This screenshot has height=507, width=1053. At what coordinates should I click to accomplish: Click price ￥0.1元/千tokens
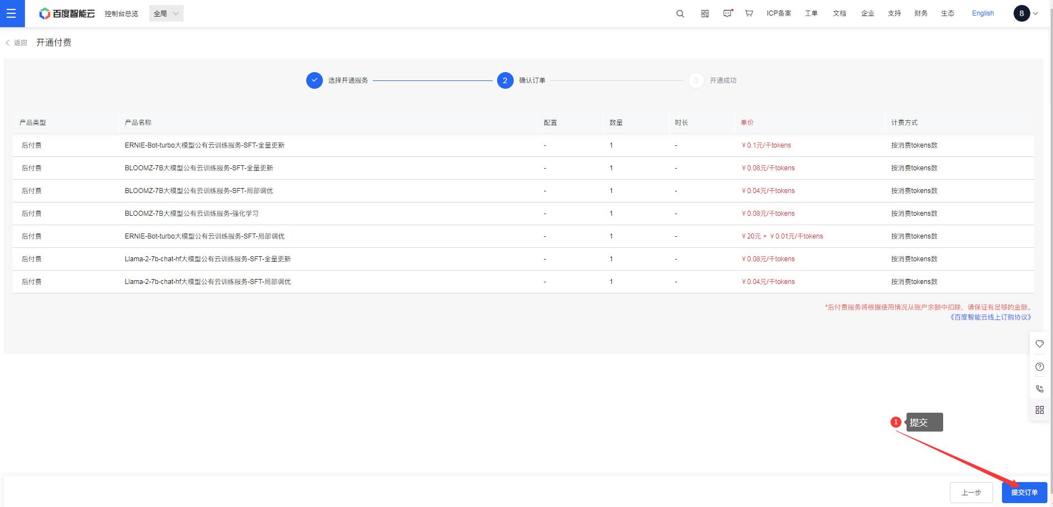coord(766,145)
